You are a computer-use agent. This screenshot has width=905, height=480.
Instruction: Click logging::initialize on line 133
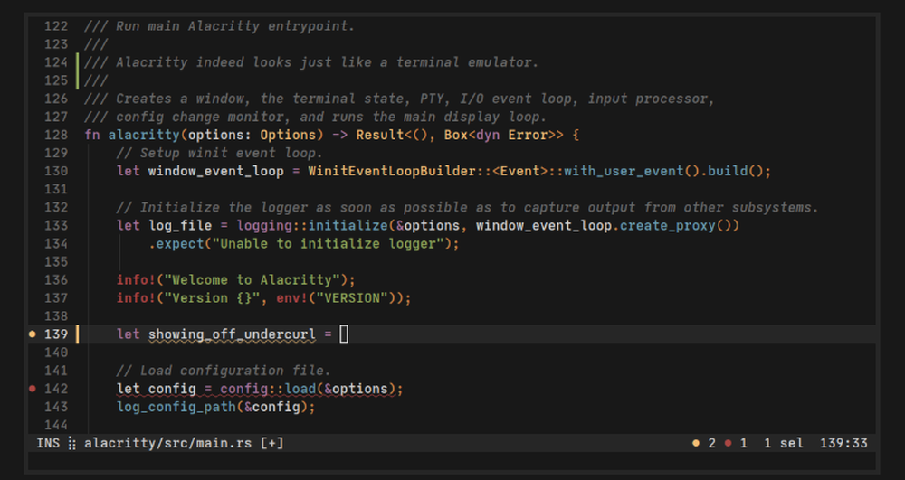click(x=312, y=225)
